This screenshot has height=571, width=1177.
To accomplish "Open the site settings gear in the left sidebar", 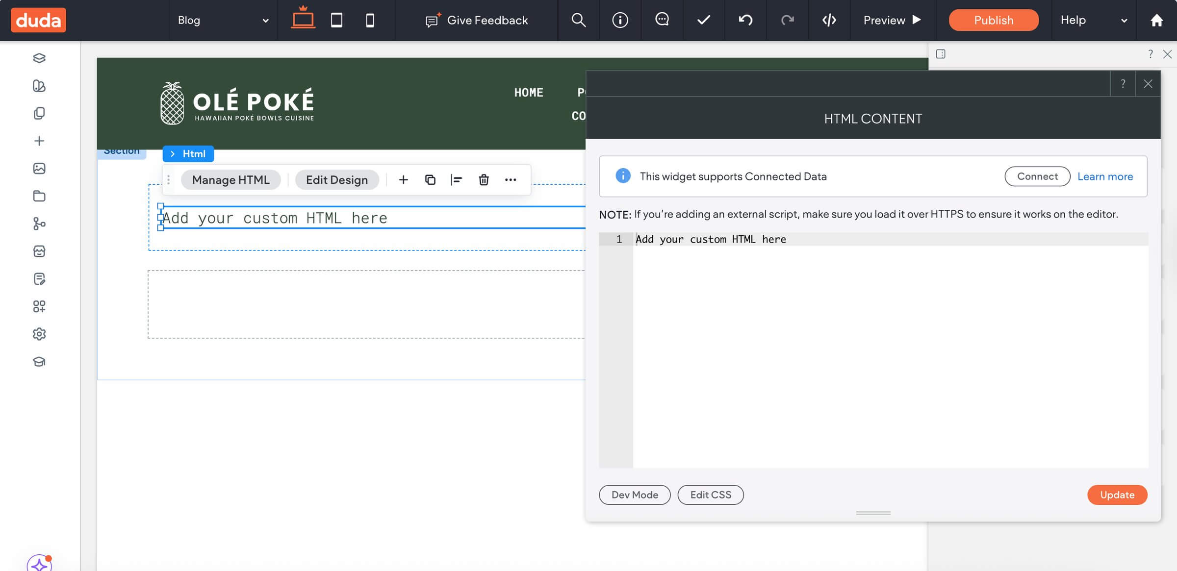I will click(39, 334).
